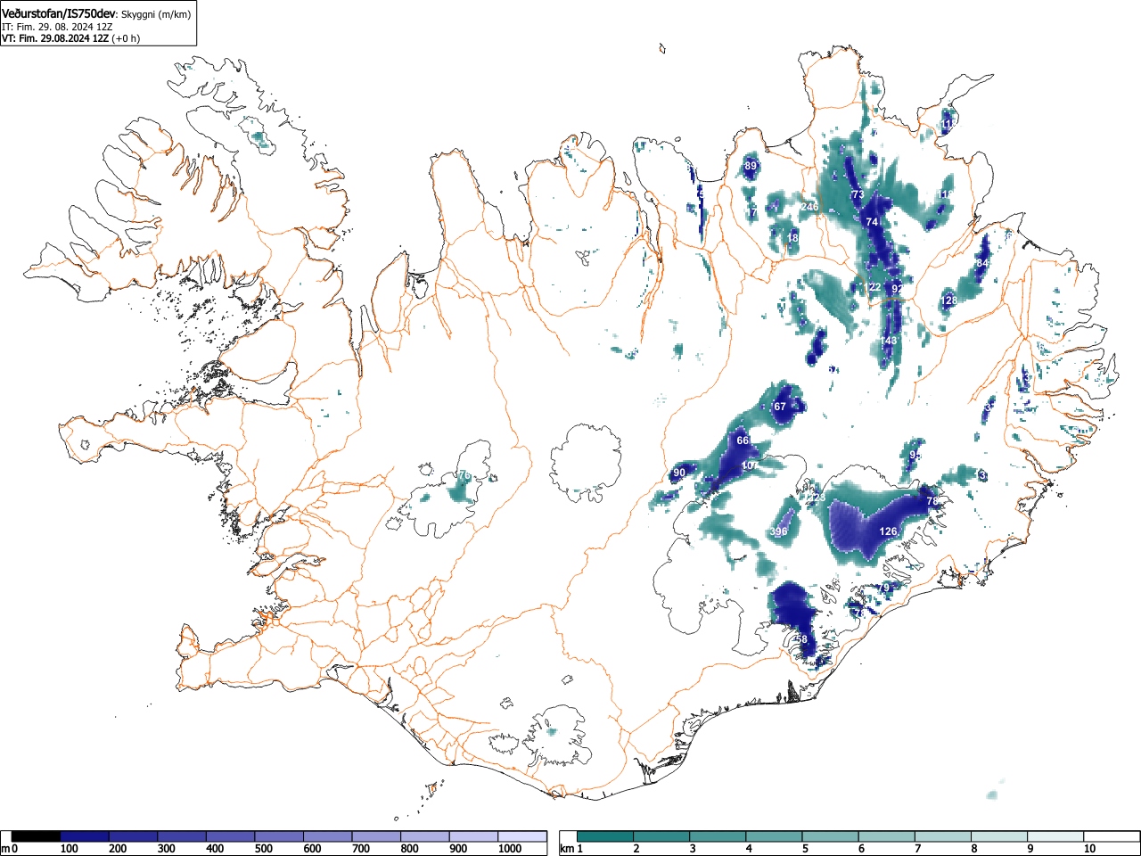This screenshot has width=1141, height=856.
Task: Click the 500–600 m legend color swatch
Action: click(279, 836)
